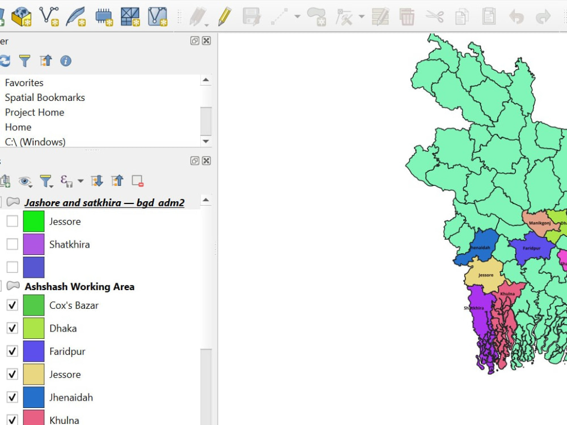
Task: Select Favorites in Browser tree
Action: click(24, 83)
